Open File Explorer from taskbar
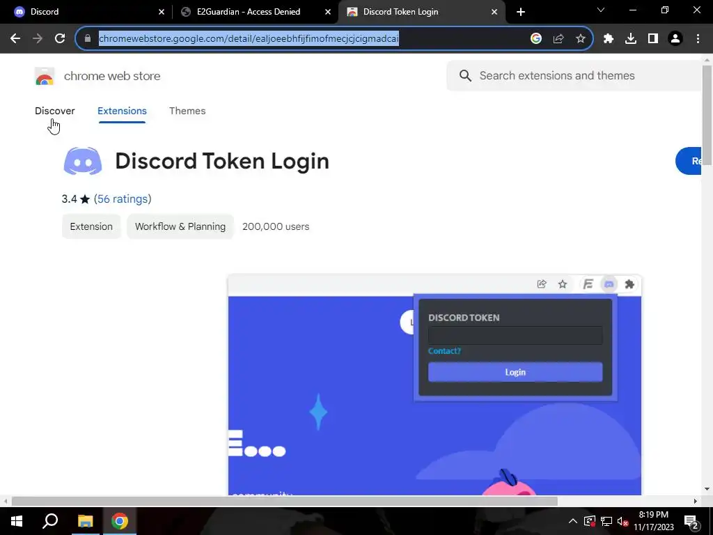713x535 pixels. click(x=85, y=521)
